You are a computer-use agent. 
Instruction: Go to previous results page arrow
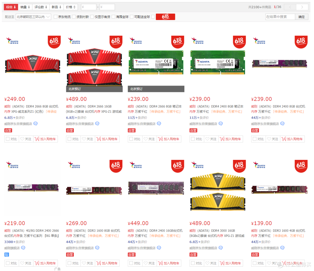click(290, 7)
